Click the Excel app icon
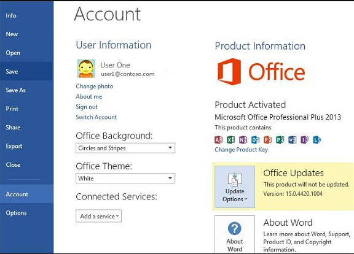This screenshot has width=354, height=254. point(230,140)
